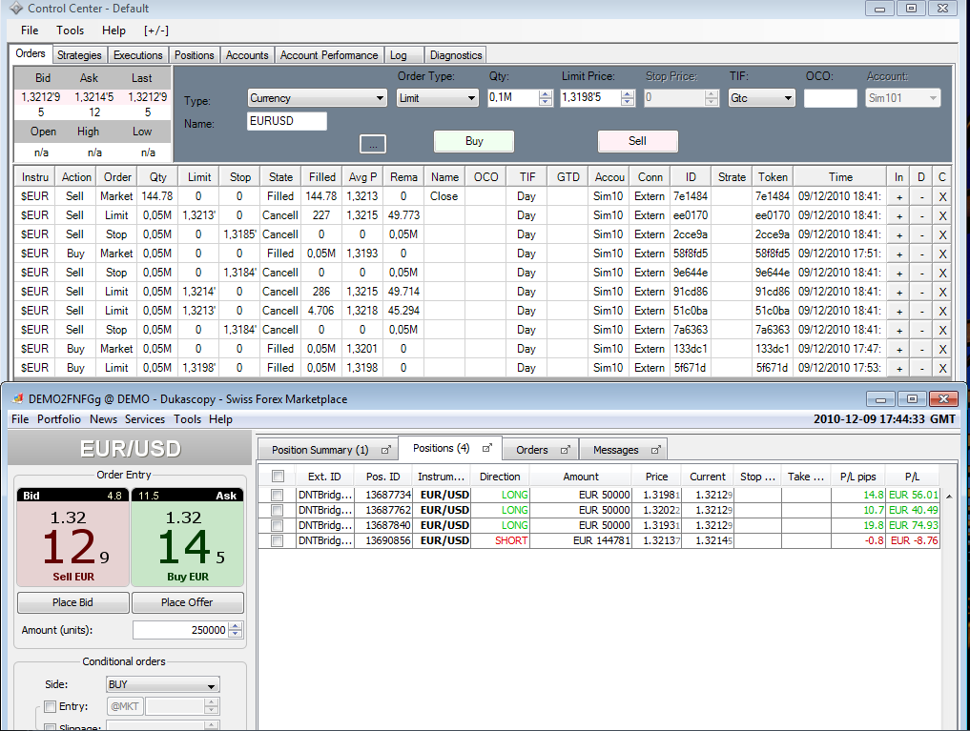Click the ellipsis button beside the Name field
Viewport: 970px width, 731px height.
coord(372,144)
